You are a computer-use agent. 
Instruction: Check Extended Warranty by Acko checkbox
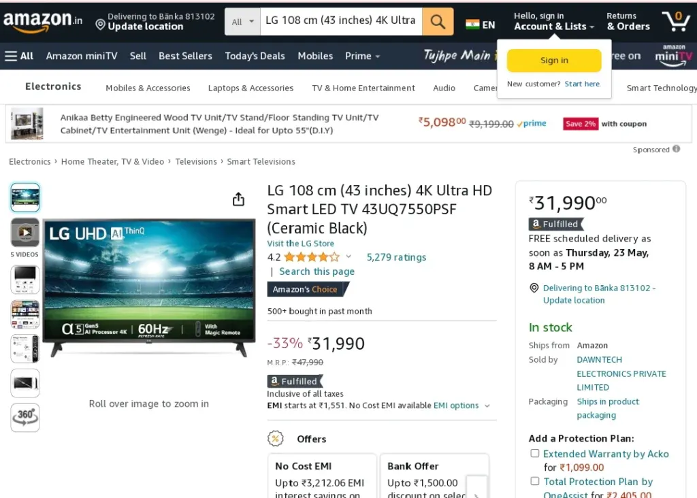click(x=535, y=454)
